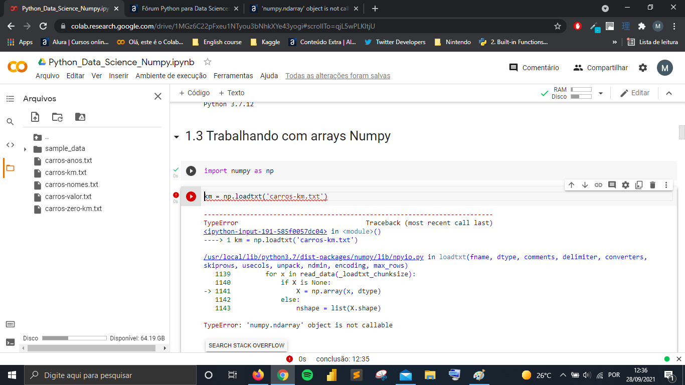This screenshot has width=685, height=385.
Task: Mirror the cell in a tab
Action: (639, 185)
